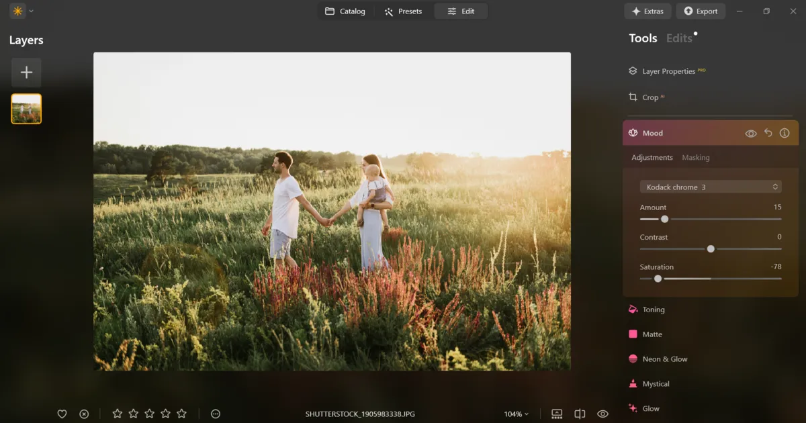Click the Saturation slider handle
Viewport: 806px width, 423px height.
tap(658, 278)
